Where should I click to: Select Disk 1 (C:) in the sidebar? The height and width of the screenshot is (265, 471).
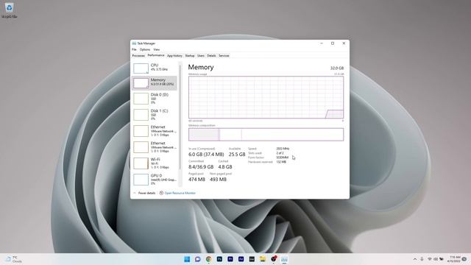pyautogui.click(x=155, y=115)
